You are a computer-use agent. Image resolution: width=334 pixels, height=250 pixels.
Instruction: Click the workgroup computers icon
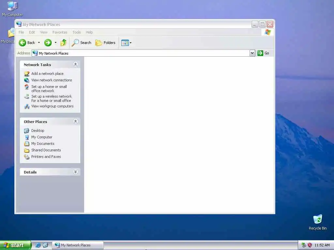[x=27, y=106]
